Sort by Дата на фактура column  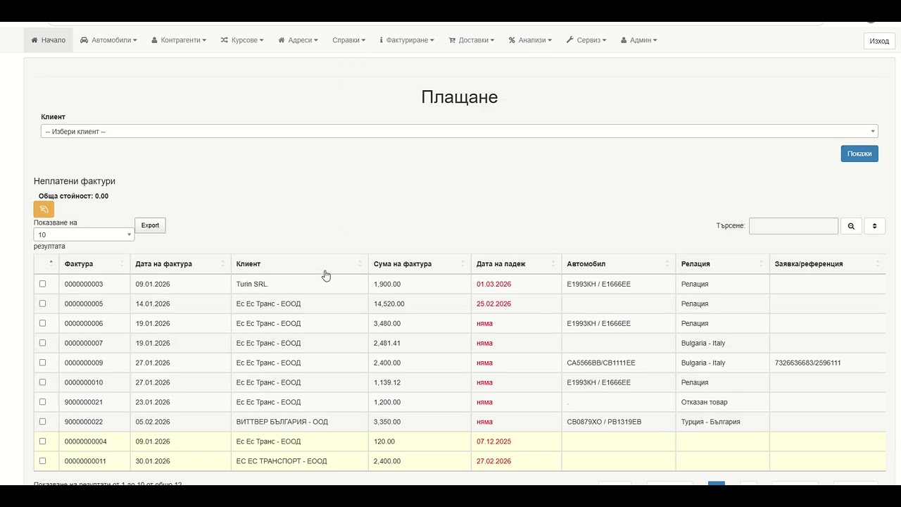(180, 264)
